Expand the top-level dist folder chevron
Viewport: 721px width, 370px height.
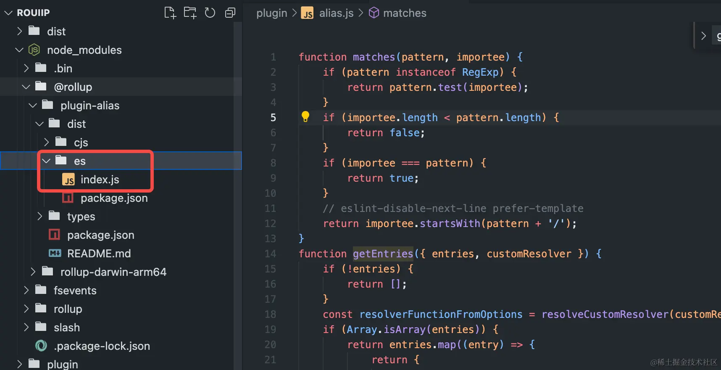19,32
